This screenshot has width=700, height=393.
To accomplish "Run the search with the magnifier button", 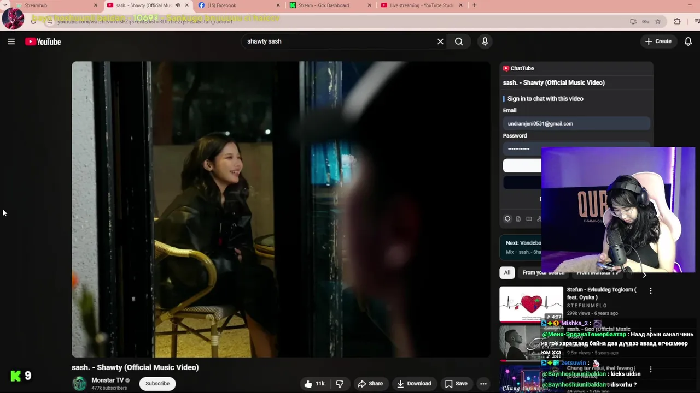I will pos(459,41).
